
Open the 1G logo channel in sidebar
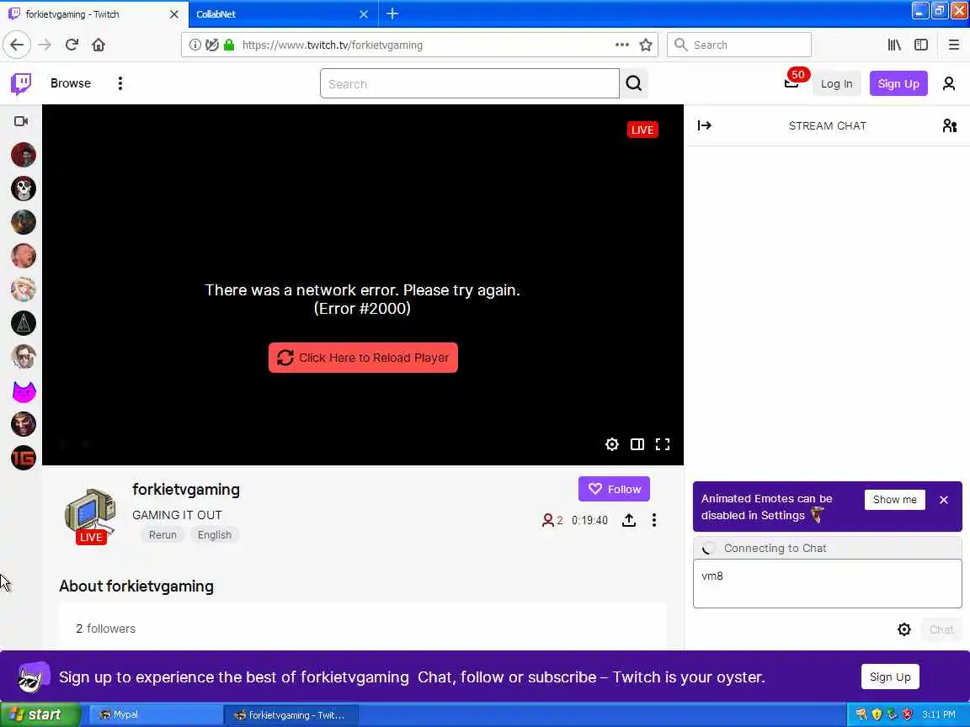pyautogui.click(x=24, y=458)
